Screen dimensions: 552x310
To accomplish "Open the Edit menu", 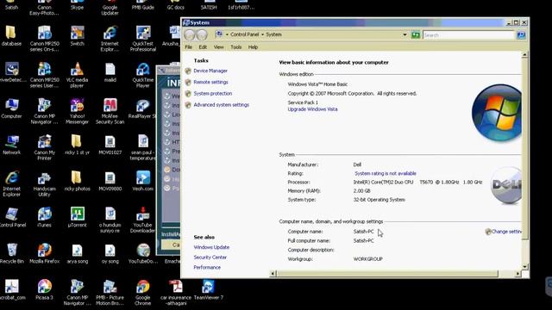I will click(x=203, y=47).
